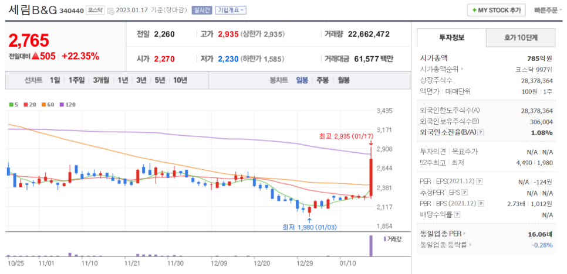The width and height of the screenshot is (567, 274).
Task: Click the 세림B&G stock name
Action: coord(32,11)
